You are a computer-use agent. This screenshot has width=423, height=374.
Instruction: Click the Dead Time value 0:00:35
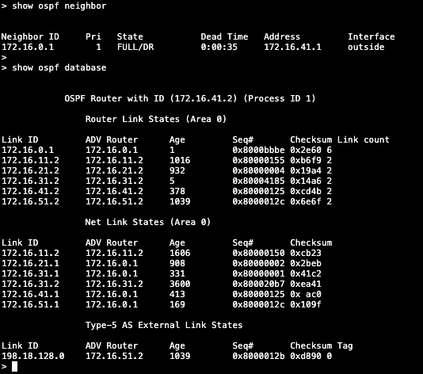coord(219,47)
